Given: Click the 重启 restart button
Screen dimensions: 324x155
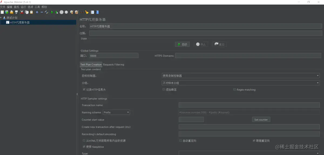Looking at the screenshot, I should click(x=219, y=44).
